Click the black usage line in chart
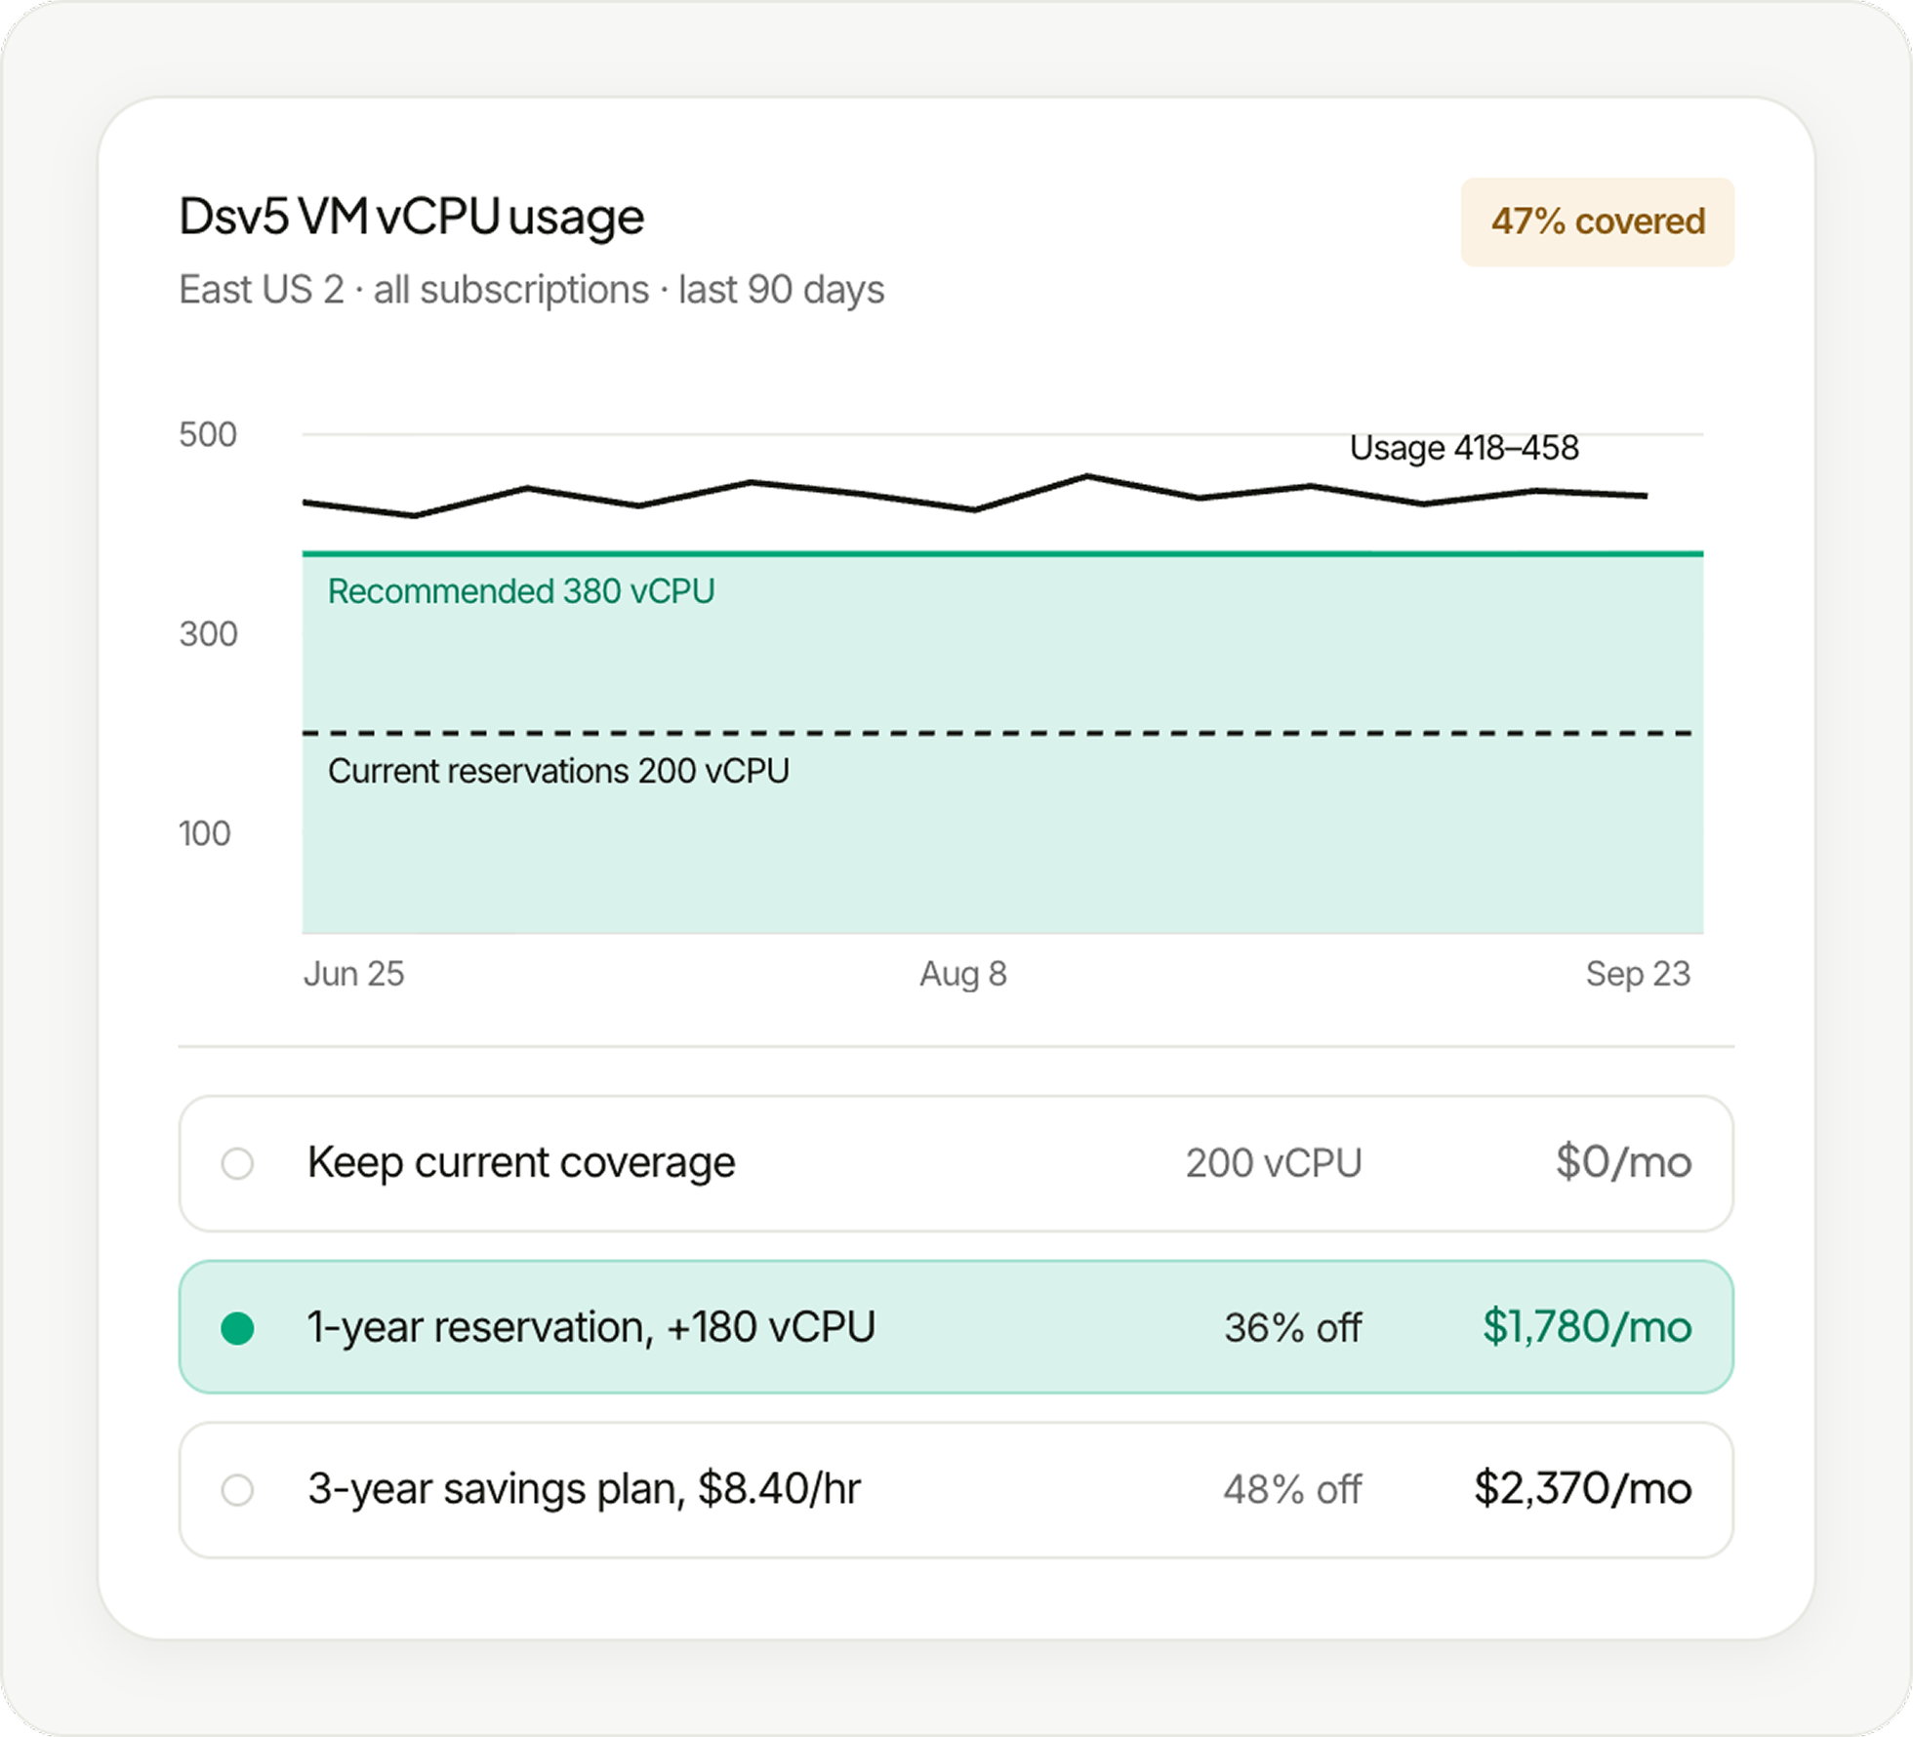 [976, 508]
